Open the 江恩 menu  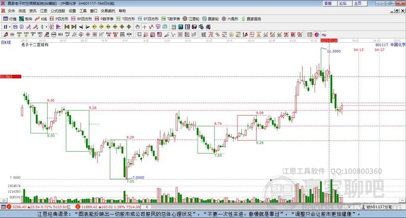coord(44,11)
